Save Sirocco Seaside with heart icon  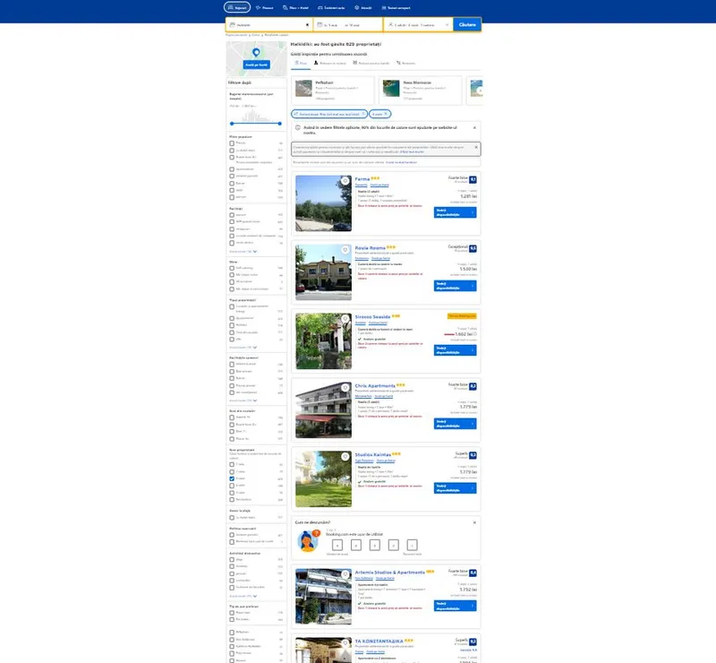tap(345, 319)
